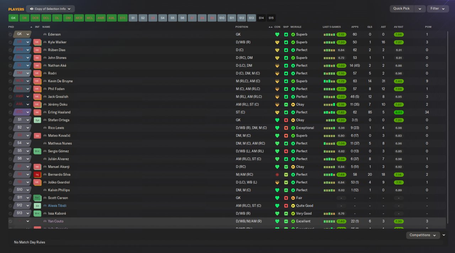
Task: Click the condition heart icon for Ederson
Action: pyautogui.click(x=277, y=34)
